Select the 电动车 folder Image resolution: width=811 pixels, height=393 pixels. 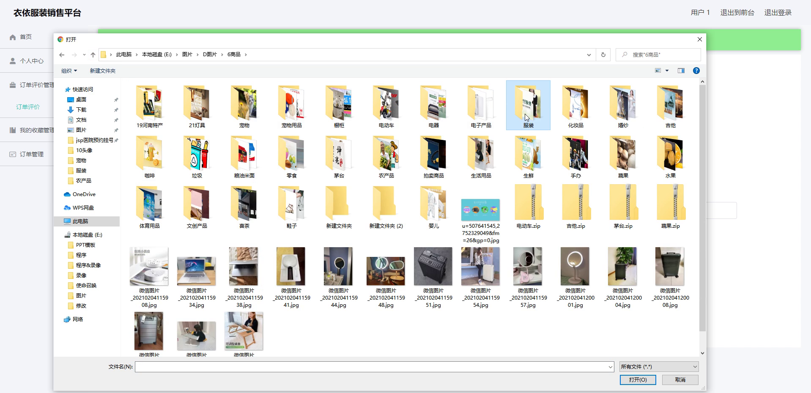coord(386,106)
